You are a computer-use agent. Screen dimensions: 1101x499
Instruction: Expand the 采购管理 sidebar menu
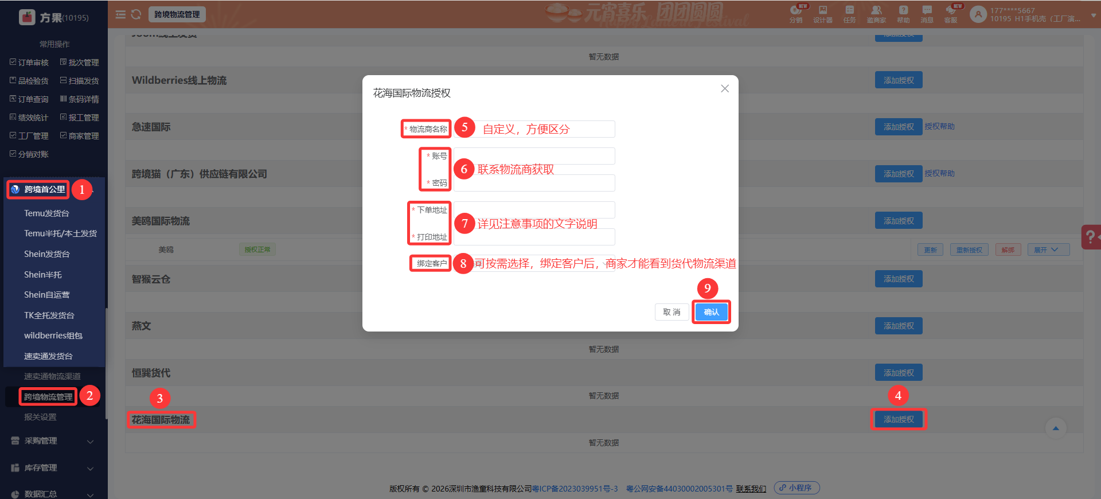click(52, 441)
